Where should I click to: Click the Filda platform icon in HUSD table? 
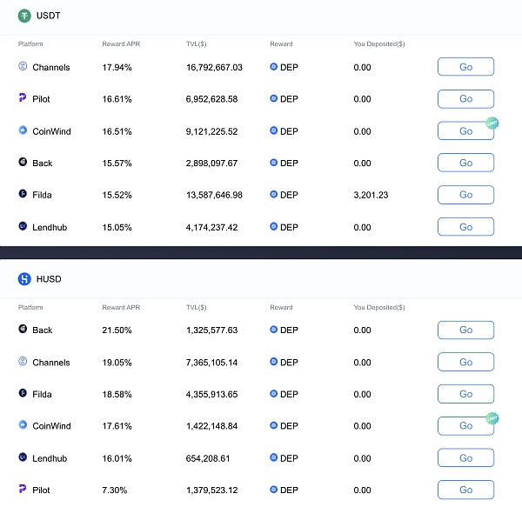click(x=23, y=393)
